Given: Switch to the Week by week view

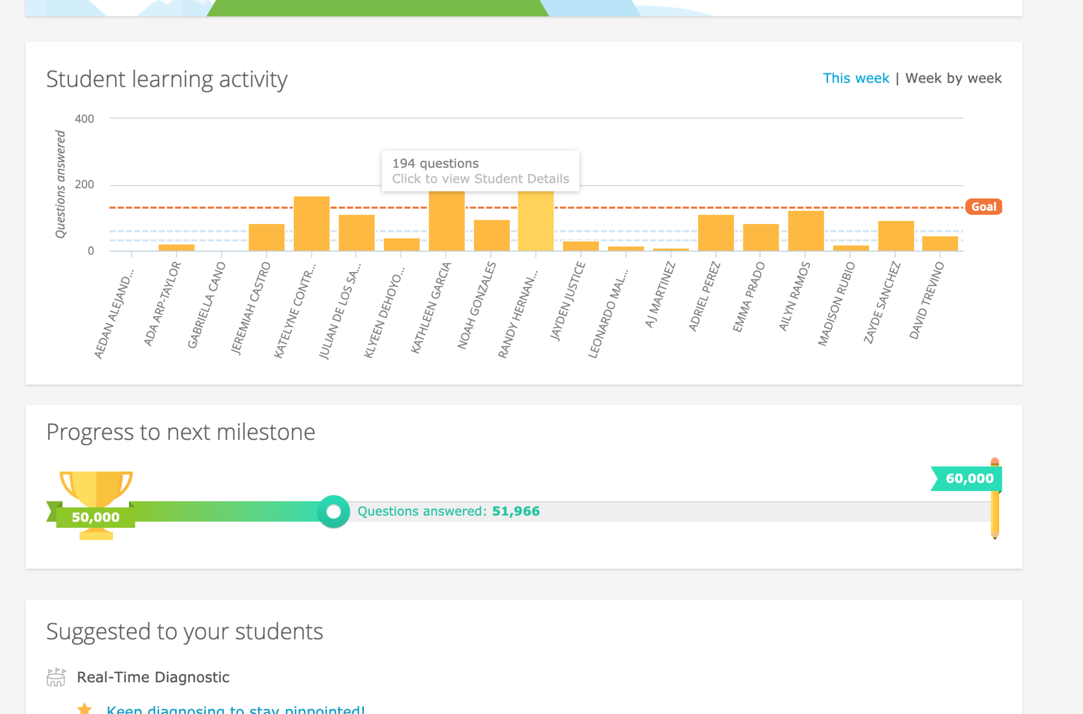Looking at the screenshot, I should [x=953, y=78].
